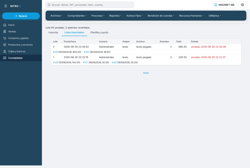The image size is (250, 168).
Task: Open entry link #129
Action: tap(55, 52)
